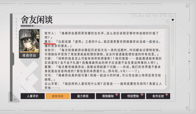The height and width of the screenshot is (114, 196).
Task: Switch to the 能力表现 tab
Action: [83, 96]
